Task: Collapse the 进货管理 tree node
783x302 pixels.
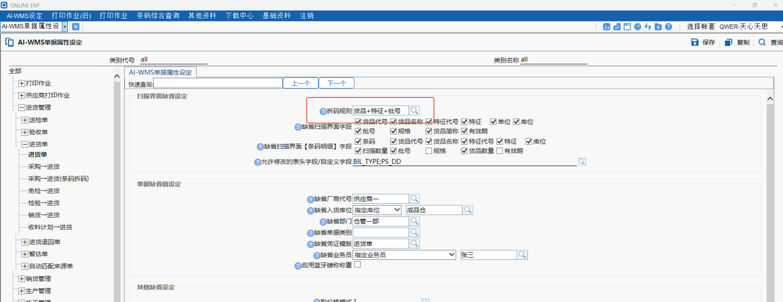Action: tap(22, 107)
